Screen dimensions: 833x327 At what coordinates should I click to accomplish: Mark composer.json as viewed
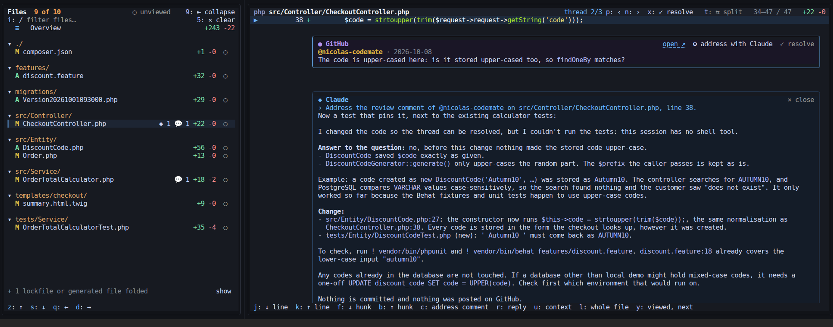click(225, 52)
